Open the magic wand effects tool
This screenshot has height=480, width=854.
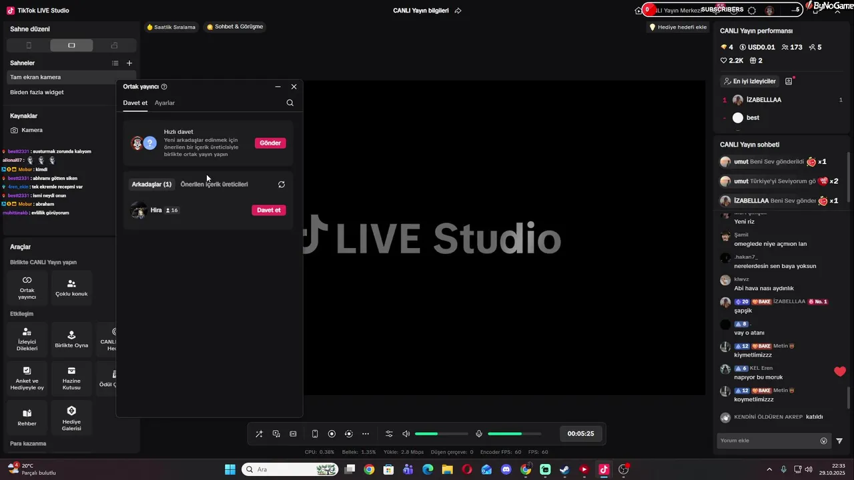pos(259,434)
